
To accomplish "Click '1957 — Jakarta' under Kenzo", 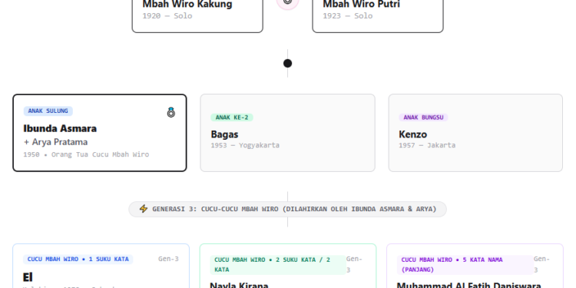I will pyautogui.click(x=427, y=145).
